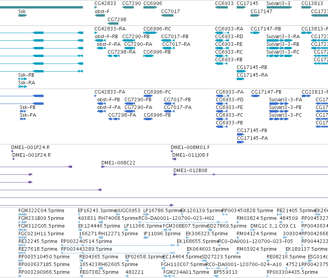Open protein obst-F-PB

click(x=108, y=99)
